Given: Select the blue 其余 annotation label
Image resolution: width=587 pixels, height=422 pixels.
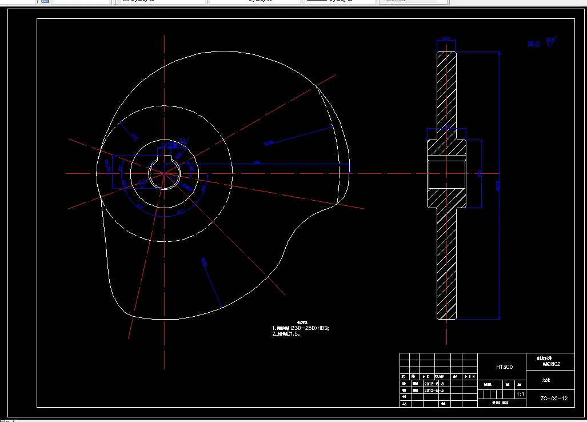Looking at the screenshot, I should pos(534,44).
